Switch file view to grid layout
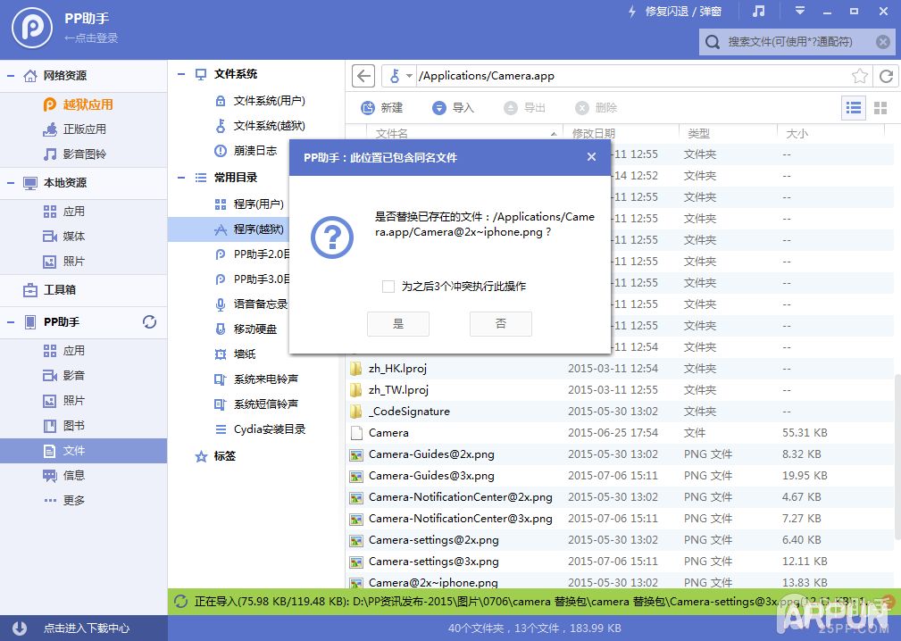The height and width of the screenshot is (641, 901). (x=880, y=107)
